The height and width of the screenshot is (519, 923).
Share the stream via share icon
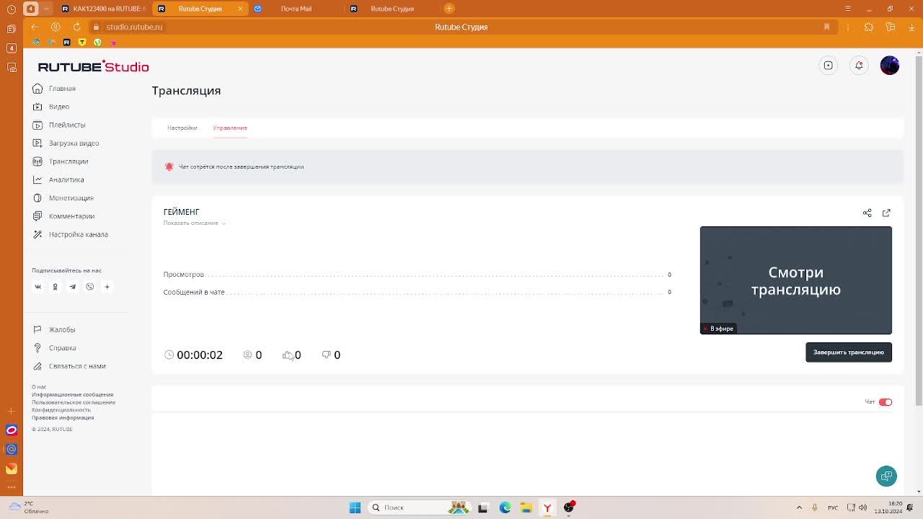(x=867, y=213)
